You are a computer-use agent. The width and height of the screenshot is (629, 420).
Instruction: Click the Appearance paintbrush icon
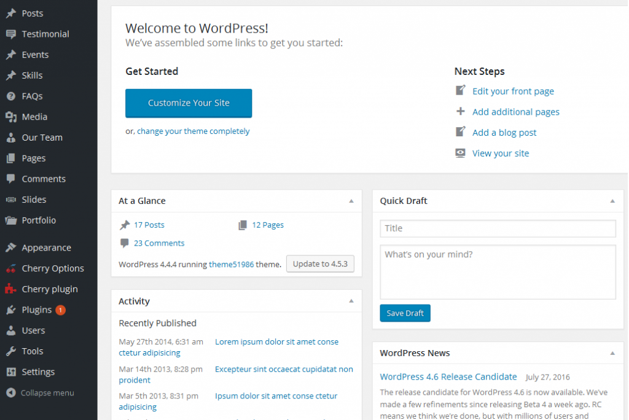pyautogui.click(x=11, y=247)
